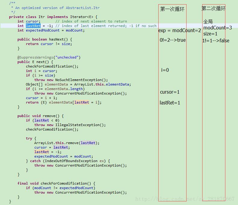
Task: Click the "cursor = i + 1;" statement
Action: tap(42, 98)
